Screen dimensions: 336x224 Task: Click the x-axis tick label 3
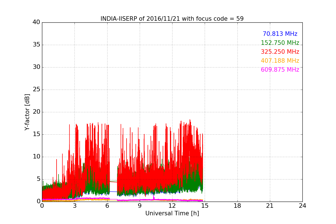74,206
